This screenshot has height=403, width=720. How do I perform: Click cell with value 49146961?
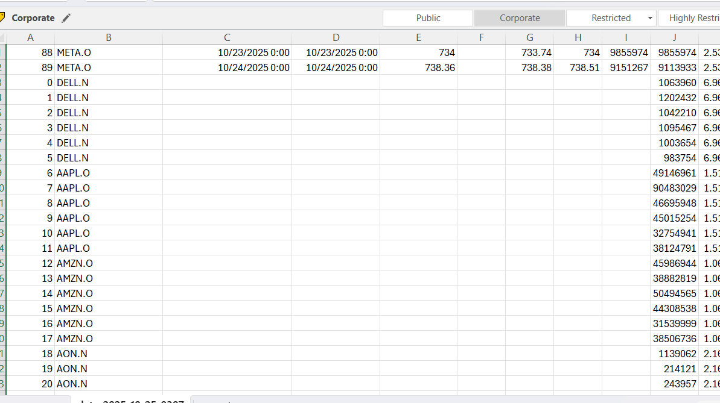tap(674, 173)
